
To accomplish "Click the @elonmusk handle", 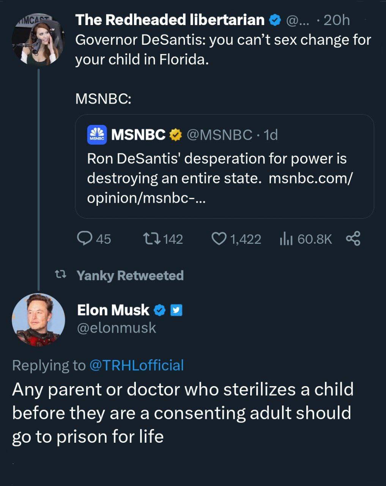I will pos(117,328).
